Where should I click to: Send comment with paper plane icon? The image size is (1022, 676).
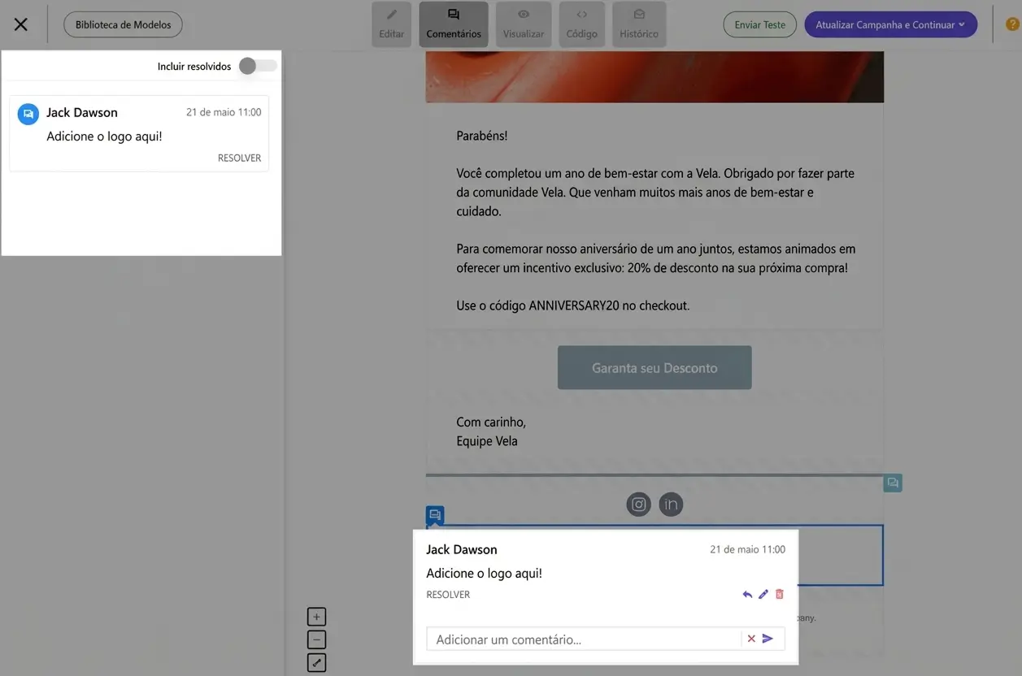click(768, 639)
